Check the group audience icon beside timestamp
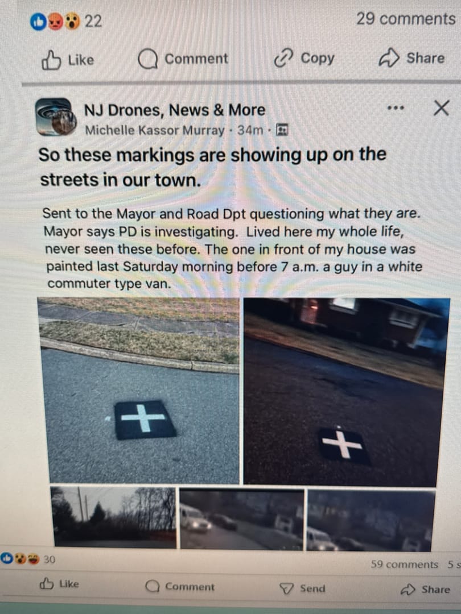Screen dimensions: 461x614 (282, 130)
